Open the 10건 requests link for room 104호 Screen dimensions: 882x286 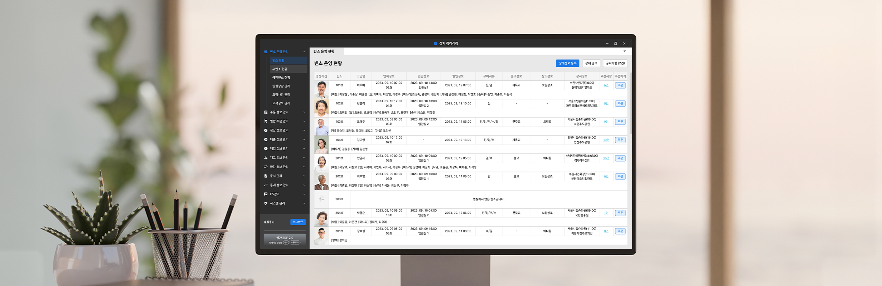[x=606, y=140]
